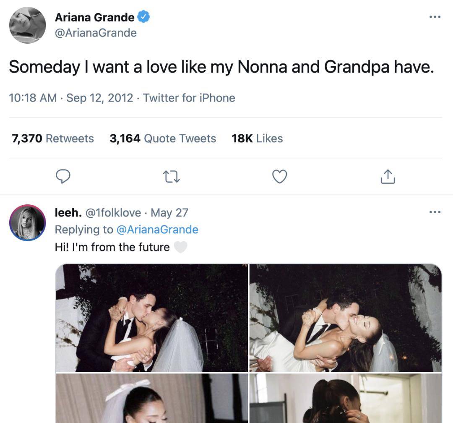The image size is (453, 423).
Task: View the 3,164 Quote Tweets list
Action: point(163,138)
